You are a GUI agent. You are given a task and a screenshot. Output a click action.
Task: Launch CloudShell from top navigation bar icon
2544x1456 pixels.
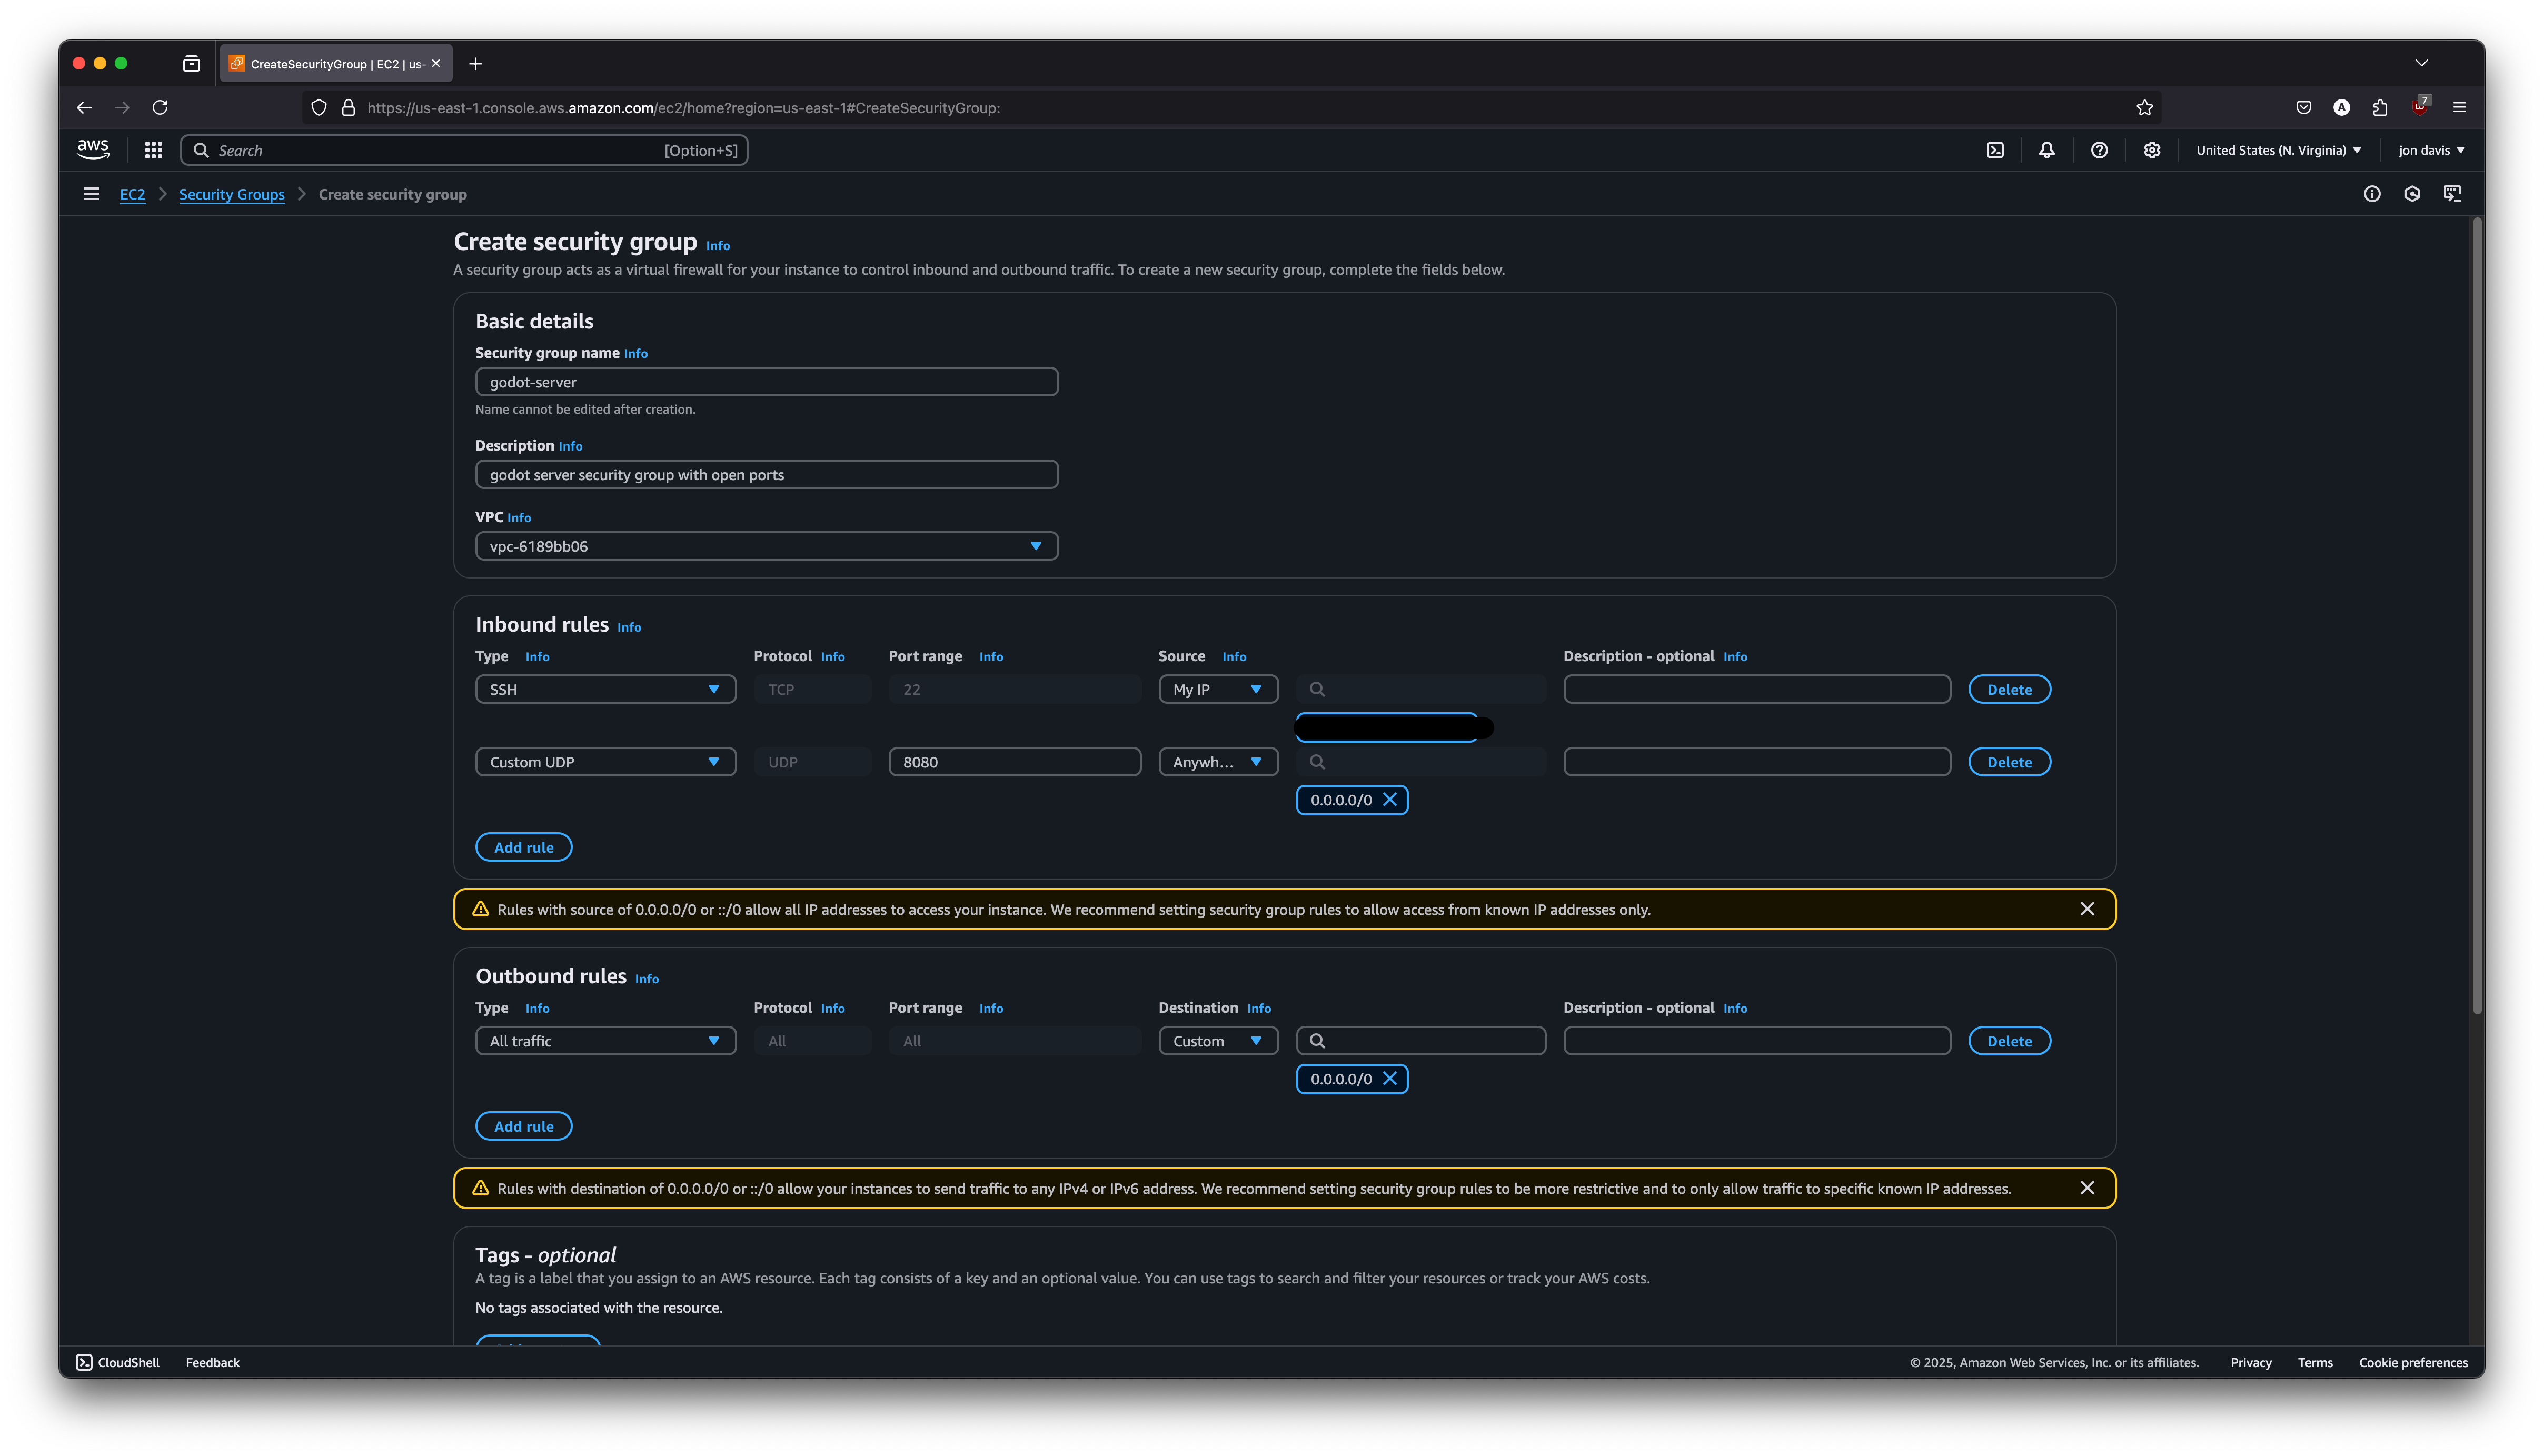(x=1995, y=150)
